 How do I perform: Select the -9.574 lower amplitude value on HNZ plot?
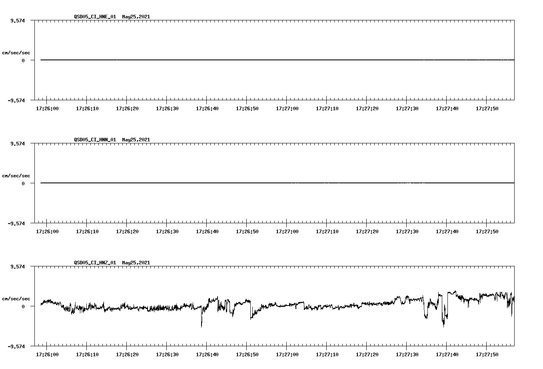pos(15,347)
